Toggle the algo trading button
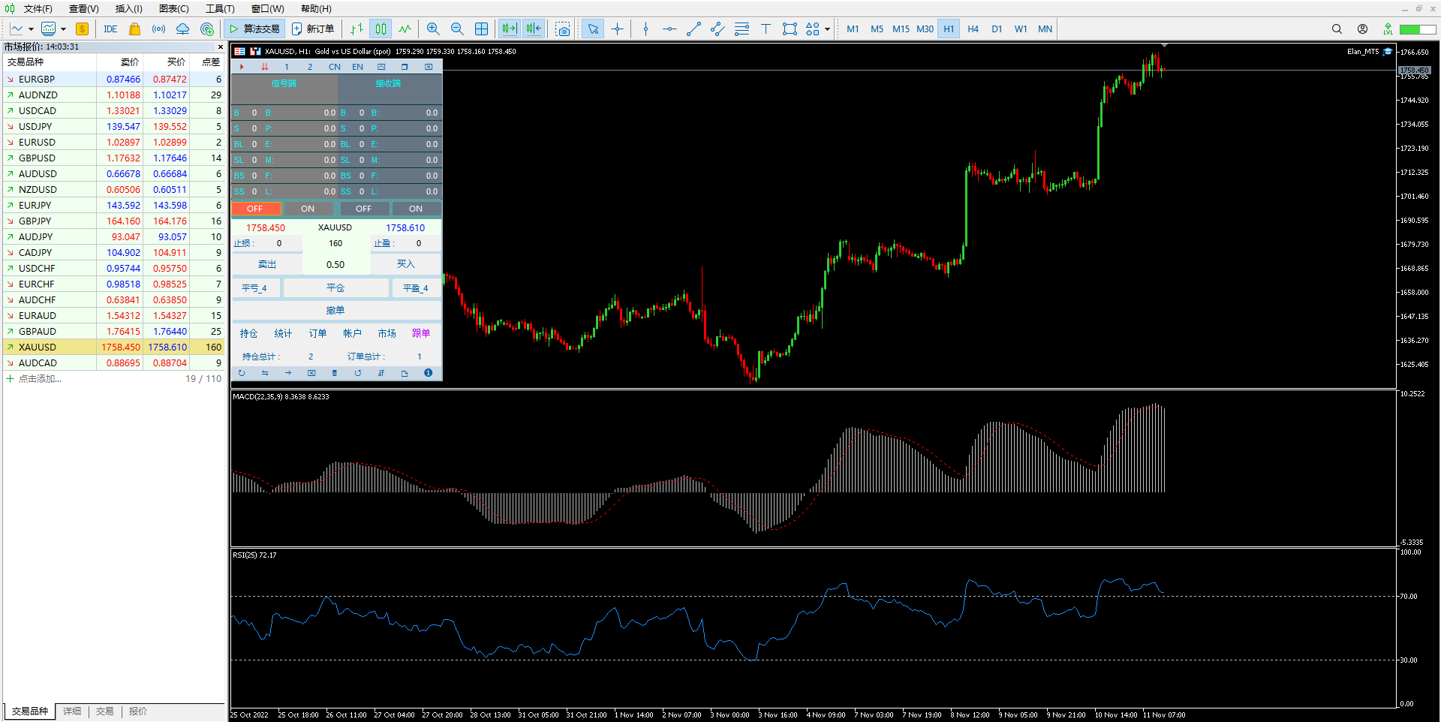Viewport: 1441px width, 722px height. coord(254,29)
